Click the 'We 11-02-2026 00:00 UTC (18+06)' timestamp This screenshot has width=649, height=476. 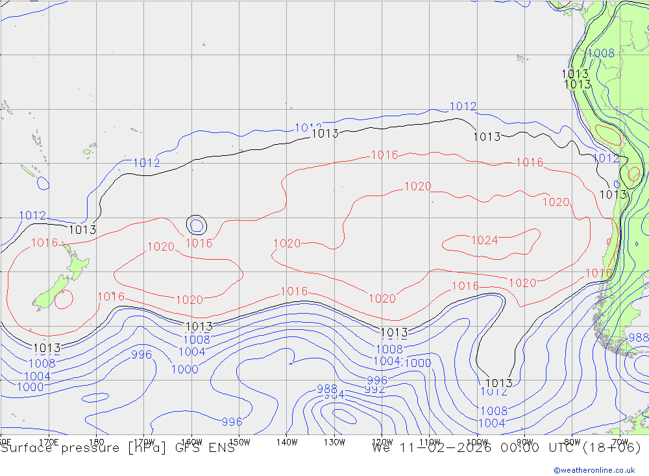point(506,448)
